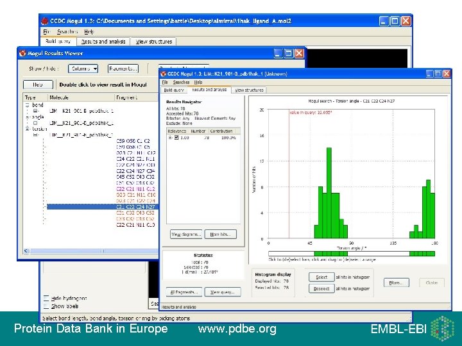Click the More hits... button
The width and height of the screenshot is (462, 346).
coord(221,235)
